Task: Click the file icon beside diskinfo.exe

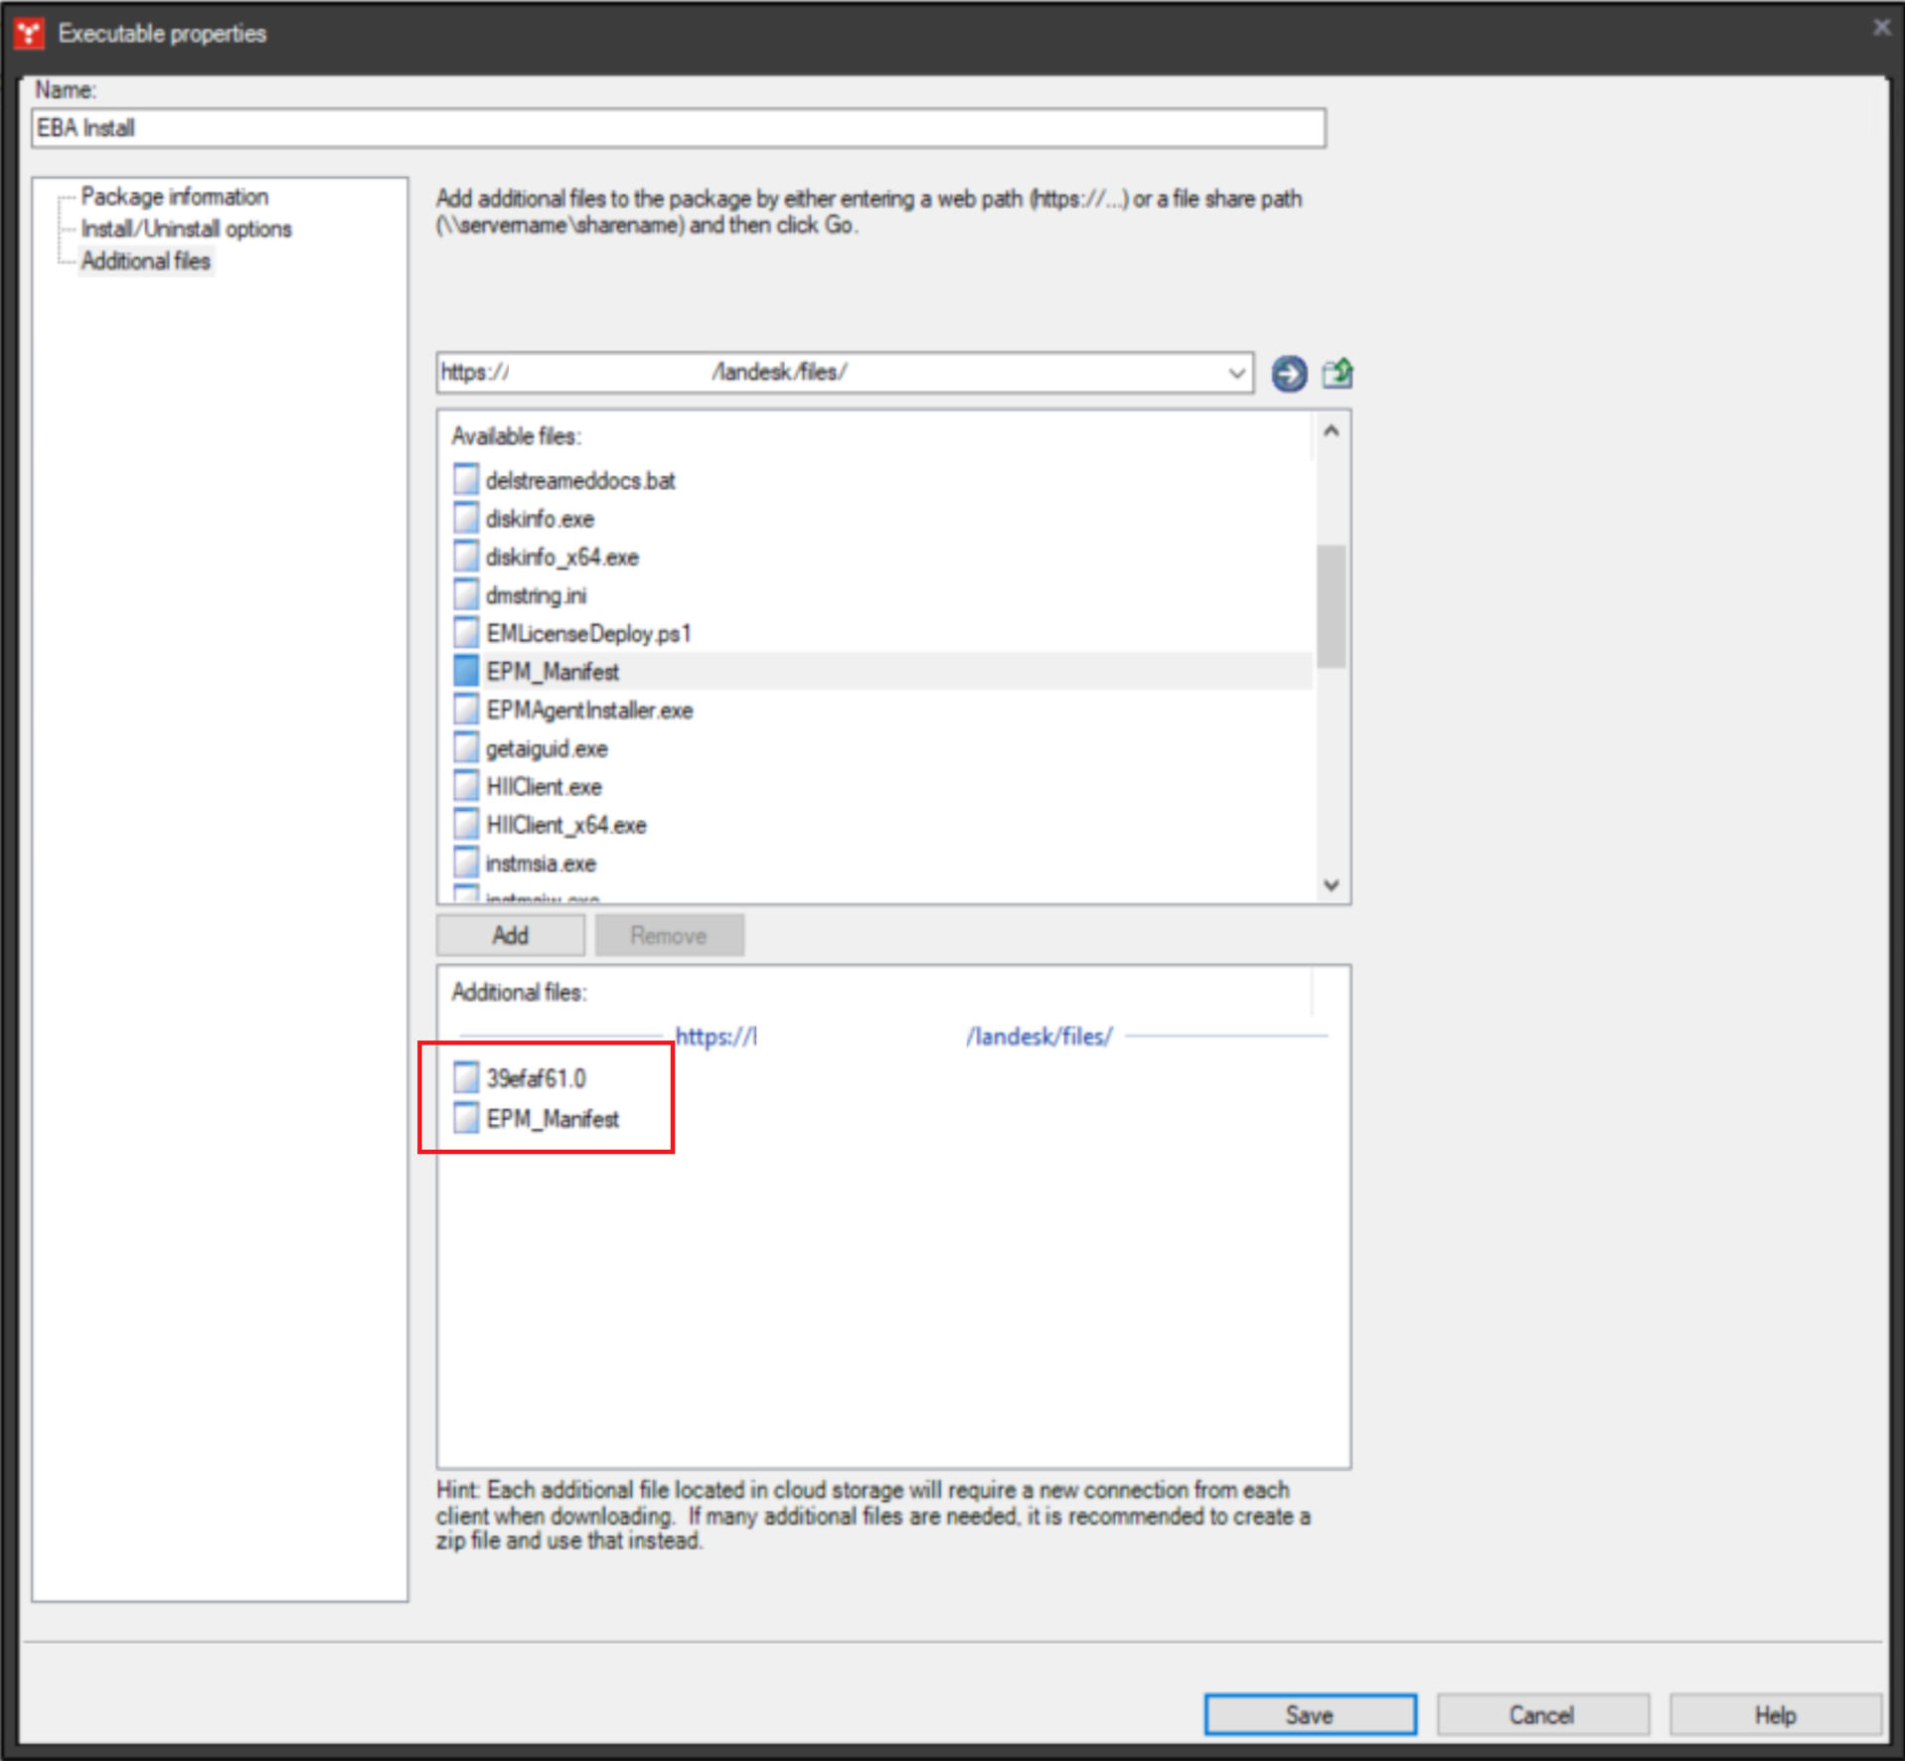Action: (x=465, y=518)
